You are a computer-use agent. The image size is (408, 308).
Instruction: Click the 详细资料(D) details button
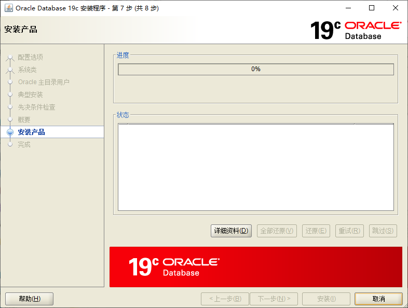click(231, 231)
